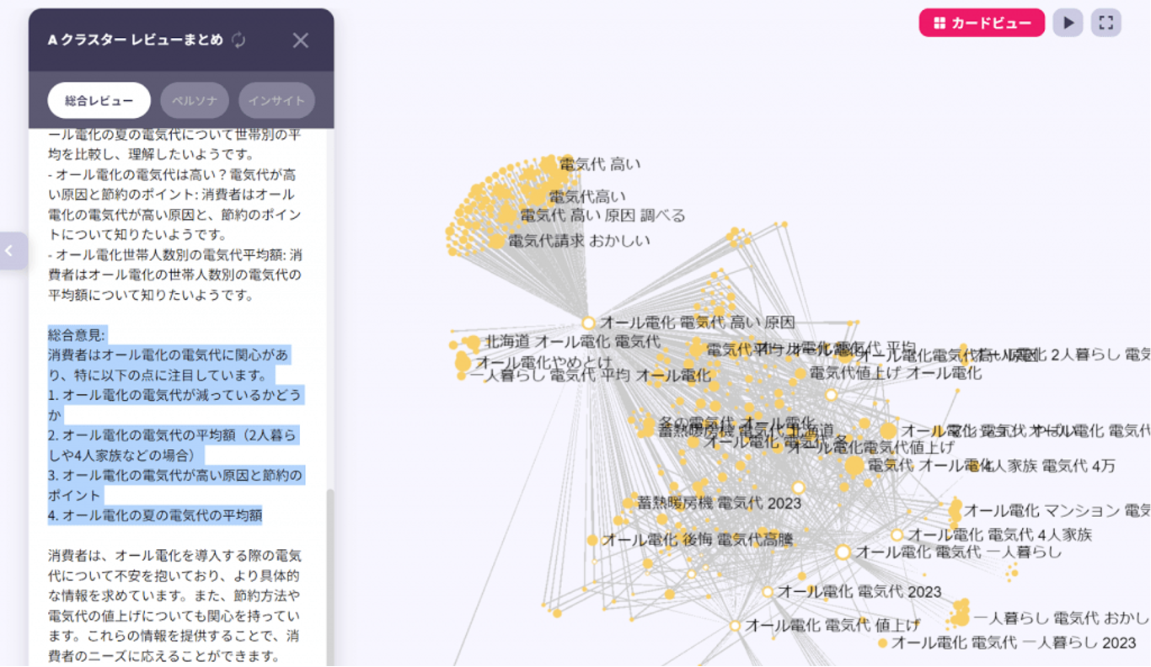Click the line starting 3. オール電化の電気代が高い原因
1151x667 pixels.
(175, 486)
